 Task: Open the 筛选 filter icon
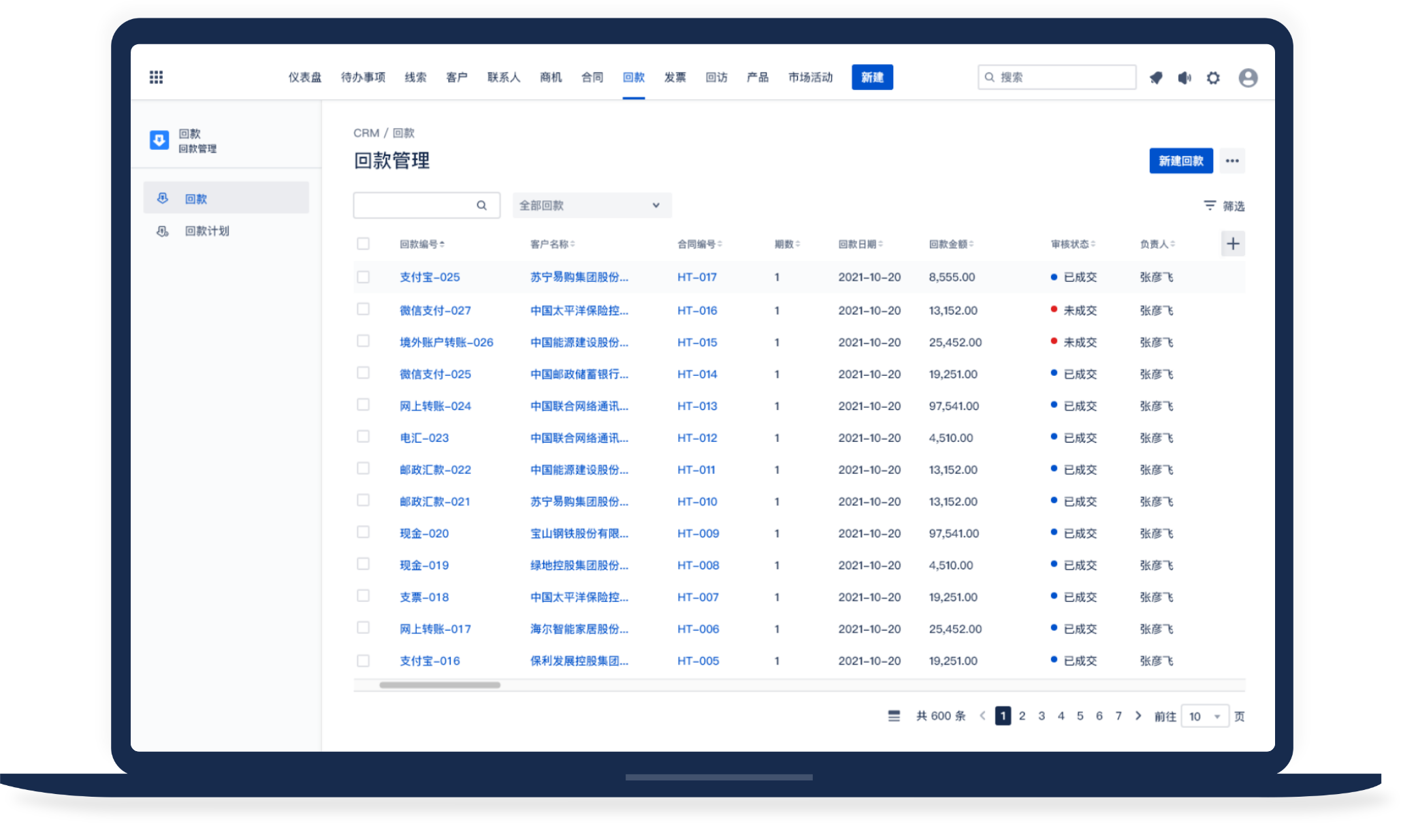[x=1209, y=205]
